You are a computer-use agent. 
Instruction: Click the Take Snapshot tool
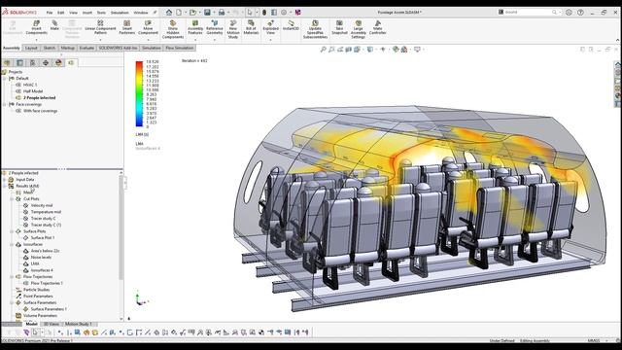pyautogui.click(x=339, y=28)
